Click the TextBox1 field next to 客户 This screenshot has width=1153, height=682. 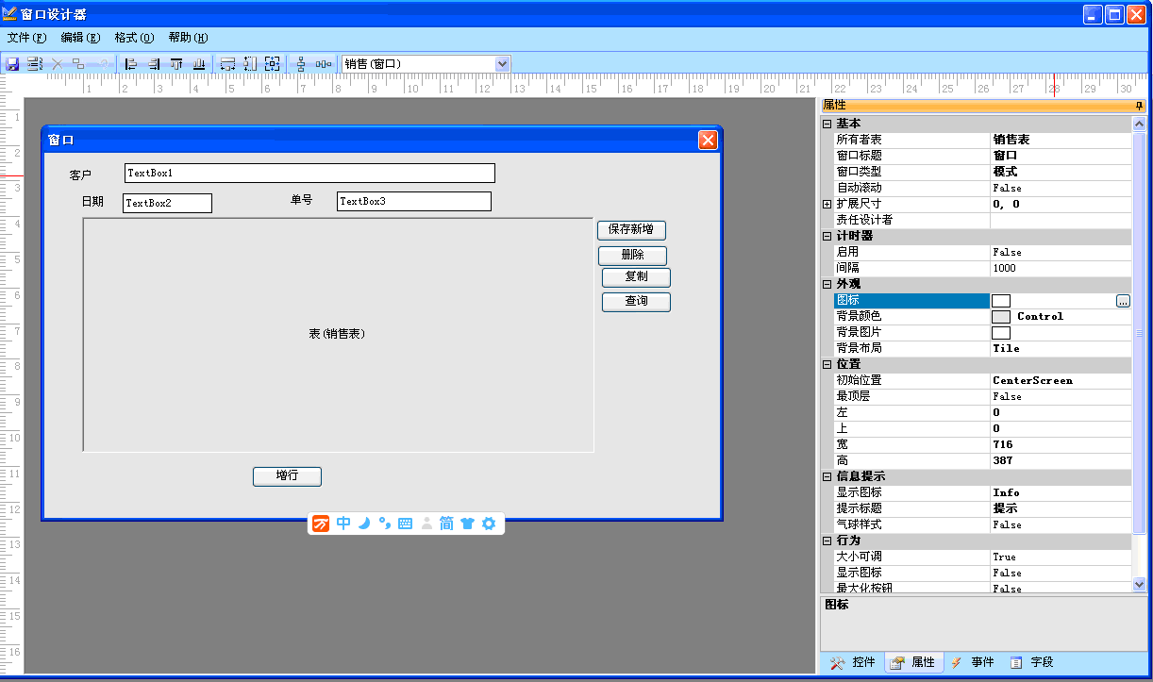coord(309,174)
